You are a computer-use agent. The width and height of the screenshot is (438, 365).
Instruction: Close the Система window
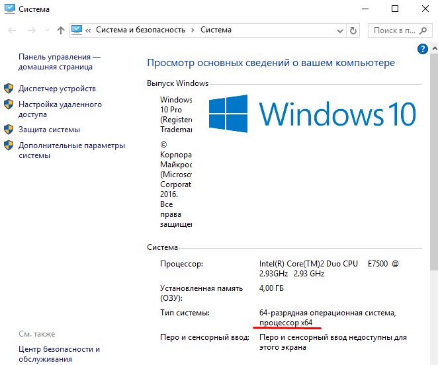tap(425, 9)
